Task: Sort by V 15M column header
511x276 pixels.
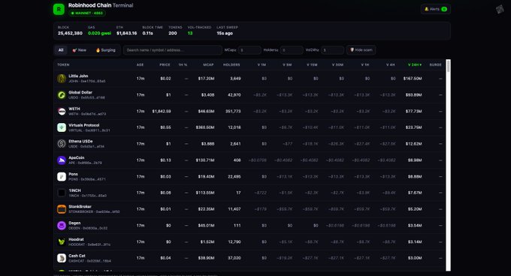Action: [x=312, y=64]
